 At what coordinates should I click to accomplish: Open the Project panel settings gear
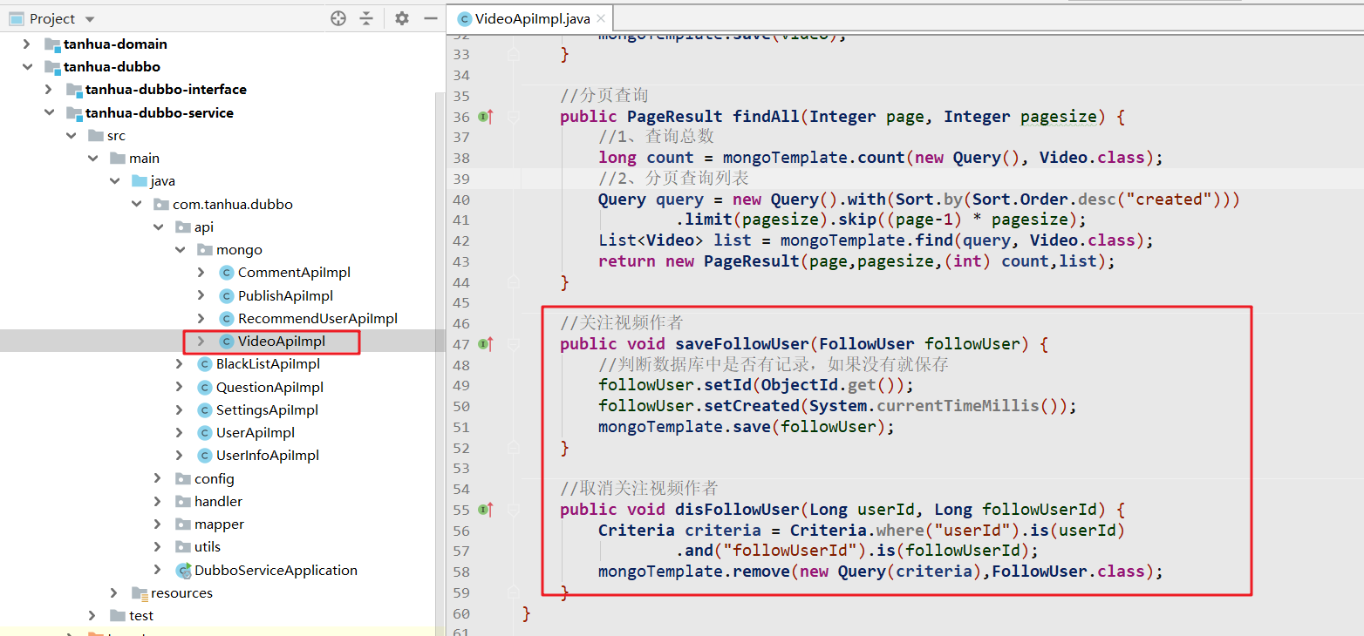[x=401, y=18]
